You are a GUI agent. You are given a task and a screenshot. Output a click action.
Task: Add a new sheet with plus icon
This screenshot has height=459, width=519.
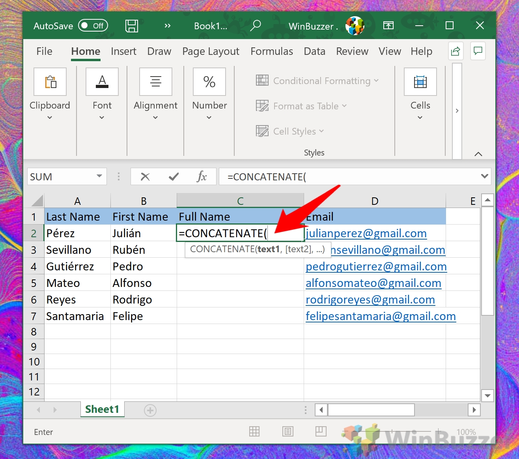click(x=150, y=410)
